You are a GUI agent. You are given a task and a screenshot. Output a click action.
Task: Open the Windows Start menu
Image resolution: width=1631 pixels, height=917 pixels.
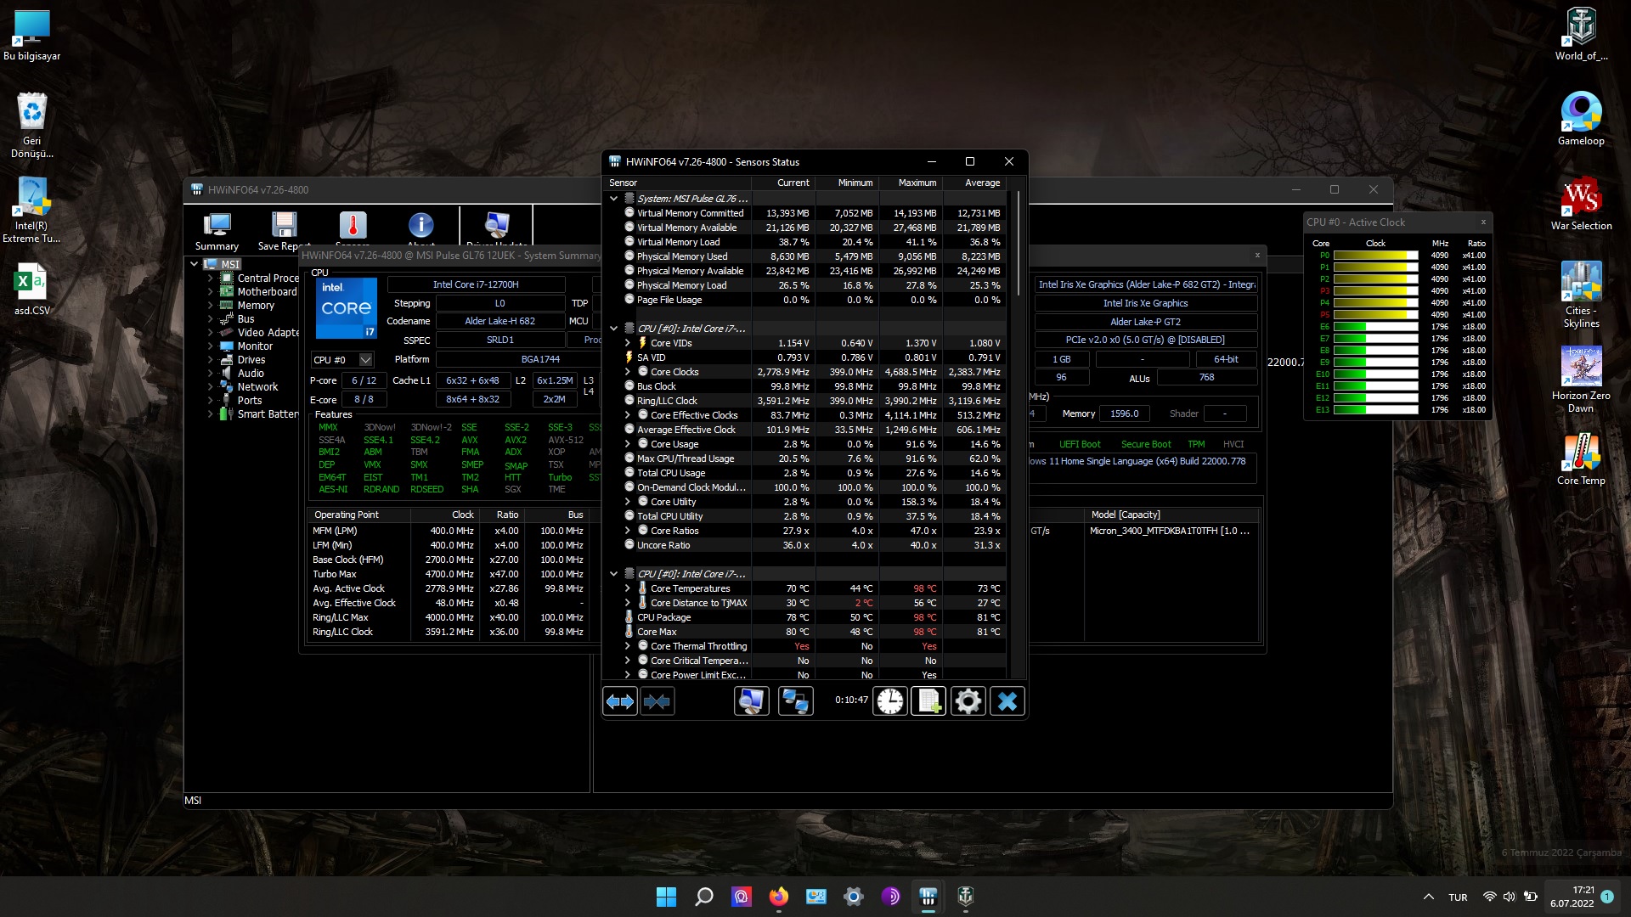click(x=666, y=897)
